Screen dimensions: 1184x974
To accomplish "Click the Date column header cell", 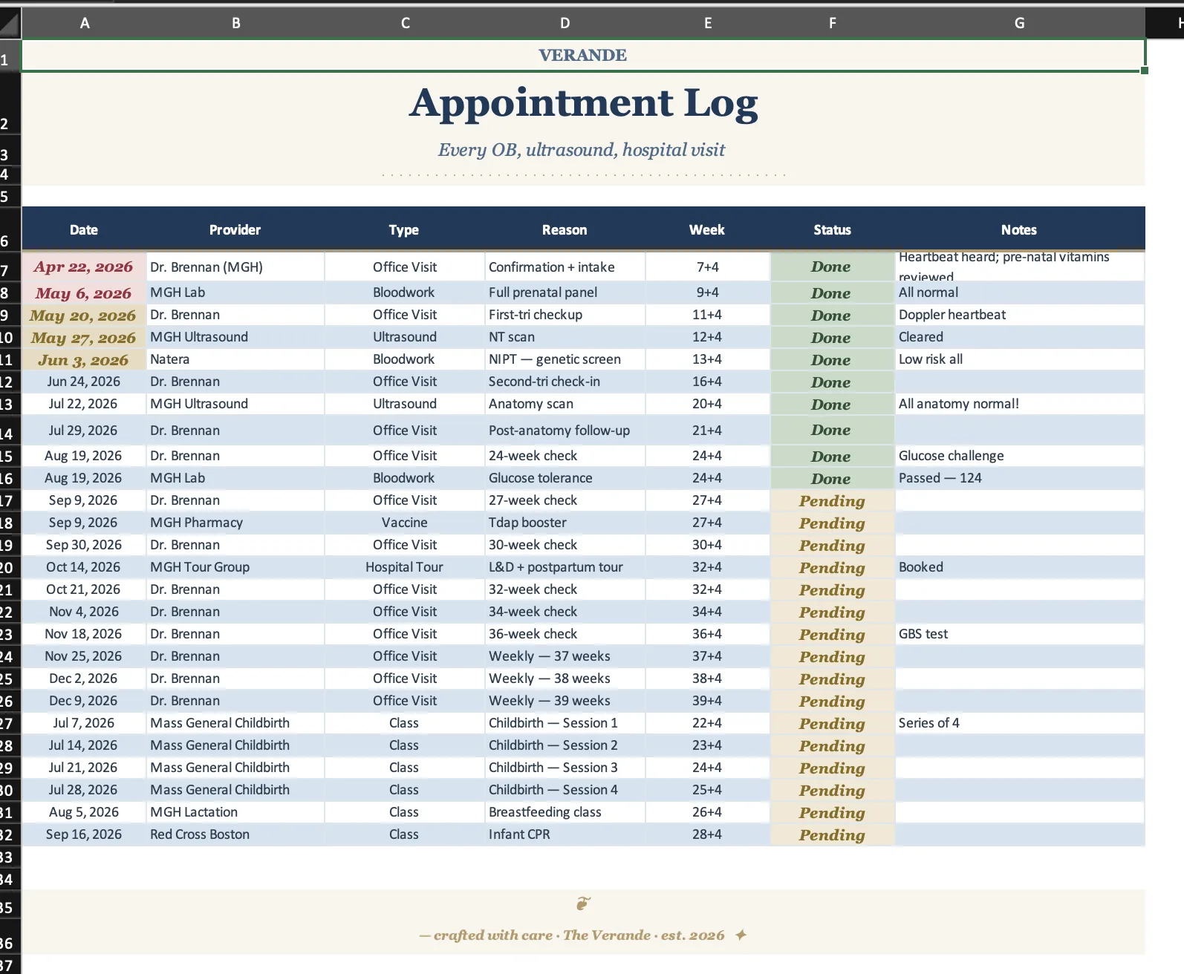I will coord(84,229).
